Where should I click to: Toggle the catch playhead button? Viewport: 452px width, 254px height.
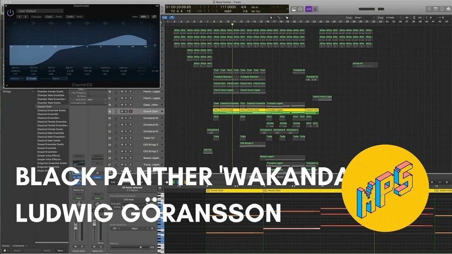(171, 18)
